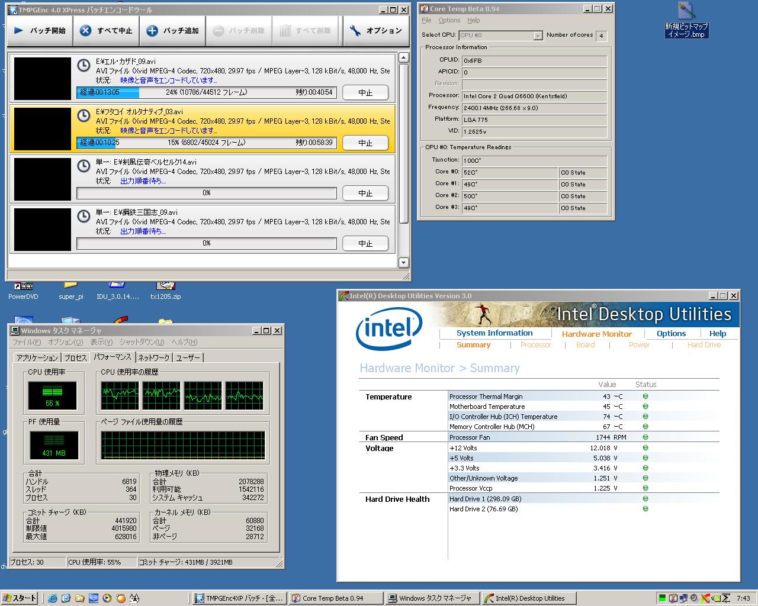The height and width of the screenshot is (606, 758).
Task: Click the clock icon of the エル・カザド_09.avi job
Action: (84, 65)
